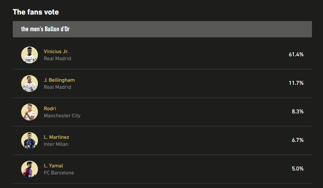This screenshot has height=188, width=323.
Task: Click J. Bellingham player avatar
Action: (30, 83)
